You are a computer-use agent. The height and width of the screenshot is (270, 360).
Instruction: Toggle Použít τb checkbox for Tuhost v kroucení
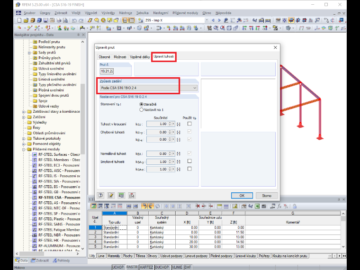[189, 124]
